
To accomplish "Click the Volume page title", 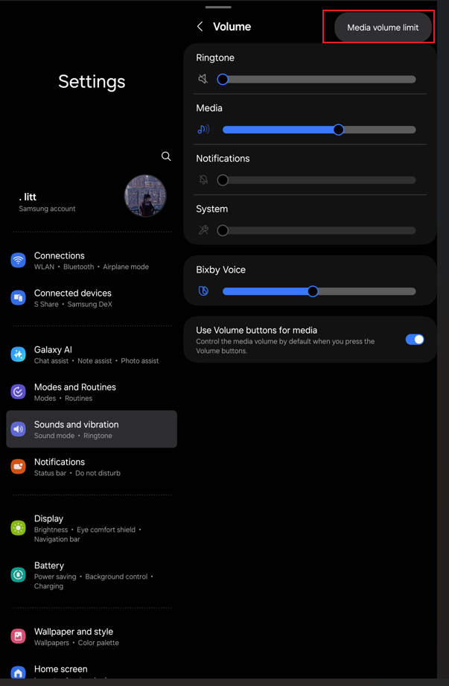I will pos(232,27).
